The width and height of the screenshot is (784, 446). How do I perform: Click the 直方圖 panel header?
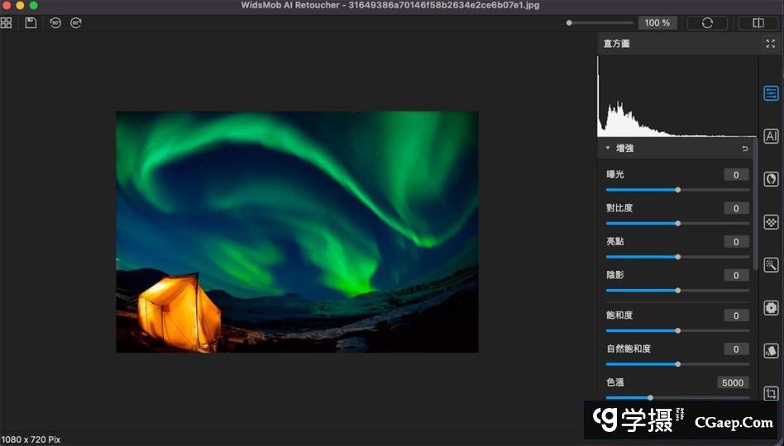617,44
